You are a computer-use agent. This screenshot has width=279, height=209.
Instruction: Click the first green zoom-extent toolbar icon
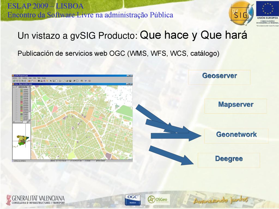click(14, 81)
